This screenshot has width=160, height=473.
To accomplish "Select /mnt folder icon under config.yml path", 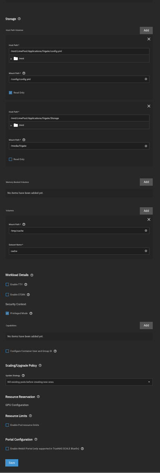I will coord(16,59).
